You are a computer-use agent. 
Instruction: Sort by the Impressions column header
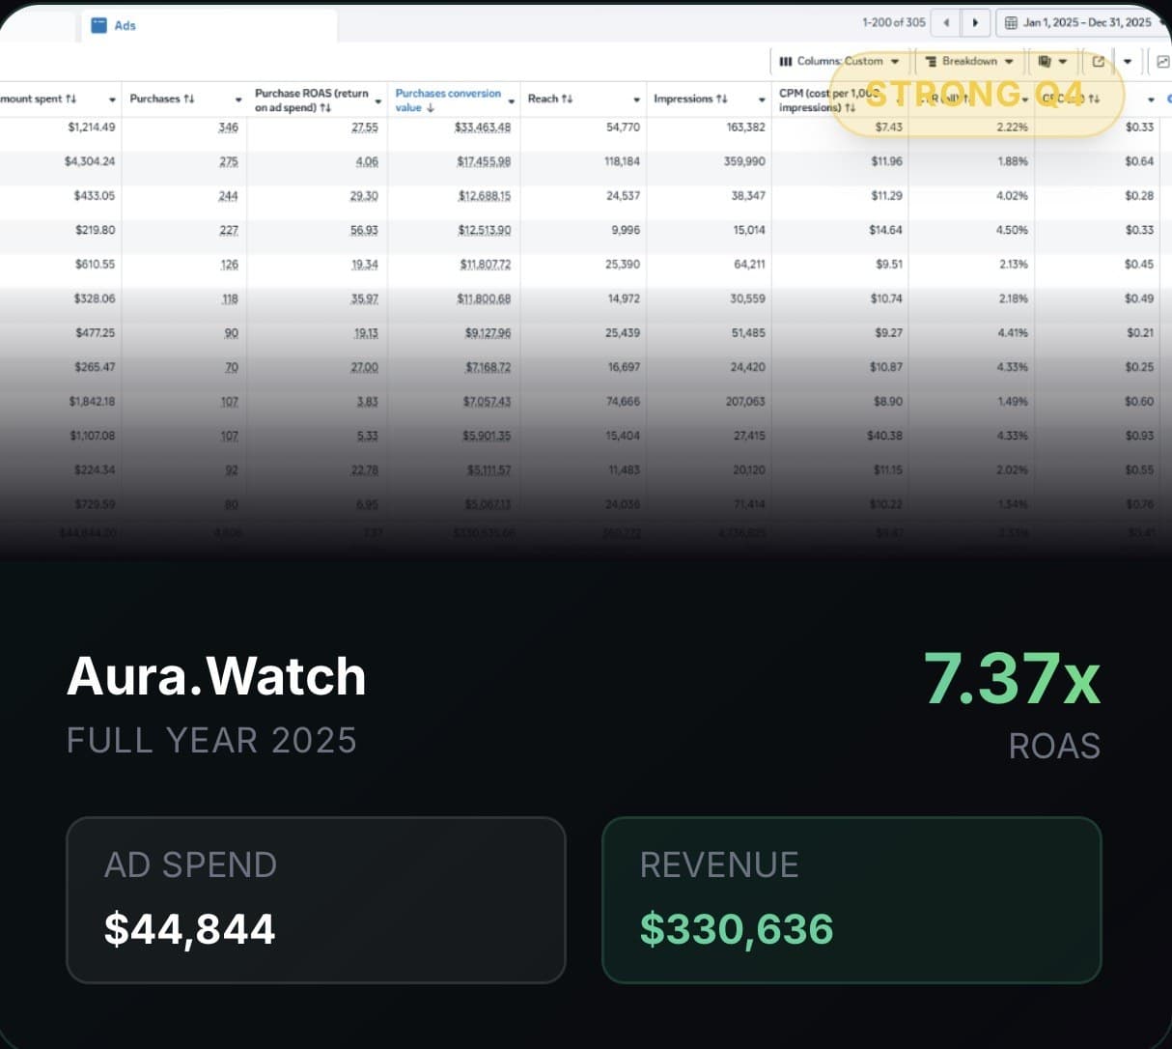(689, 99)
